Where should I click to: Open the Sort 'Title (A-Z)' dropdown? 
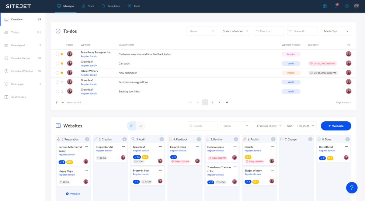pos(305,126)
